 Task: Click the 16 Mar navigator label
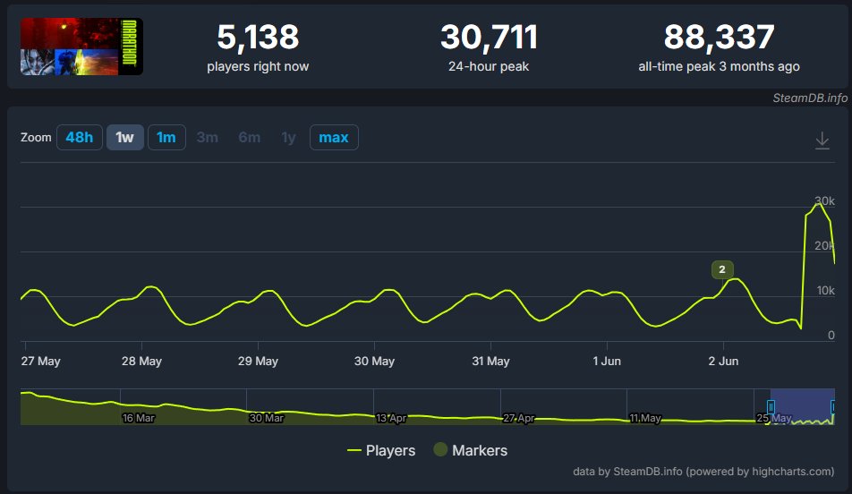coord(139,418)
